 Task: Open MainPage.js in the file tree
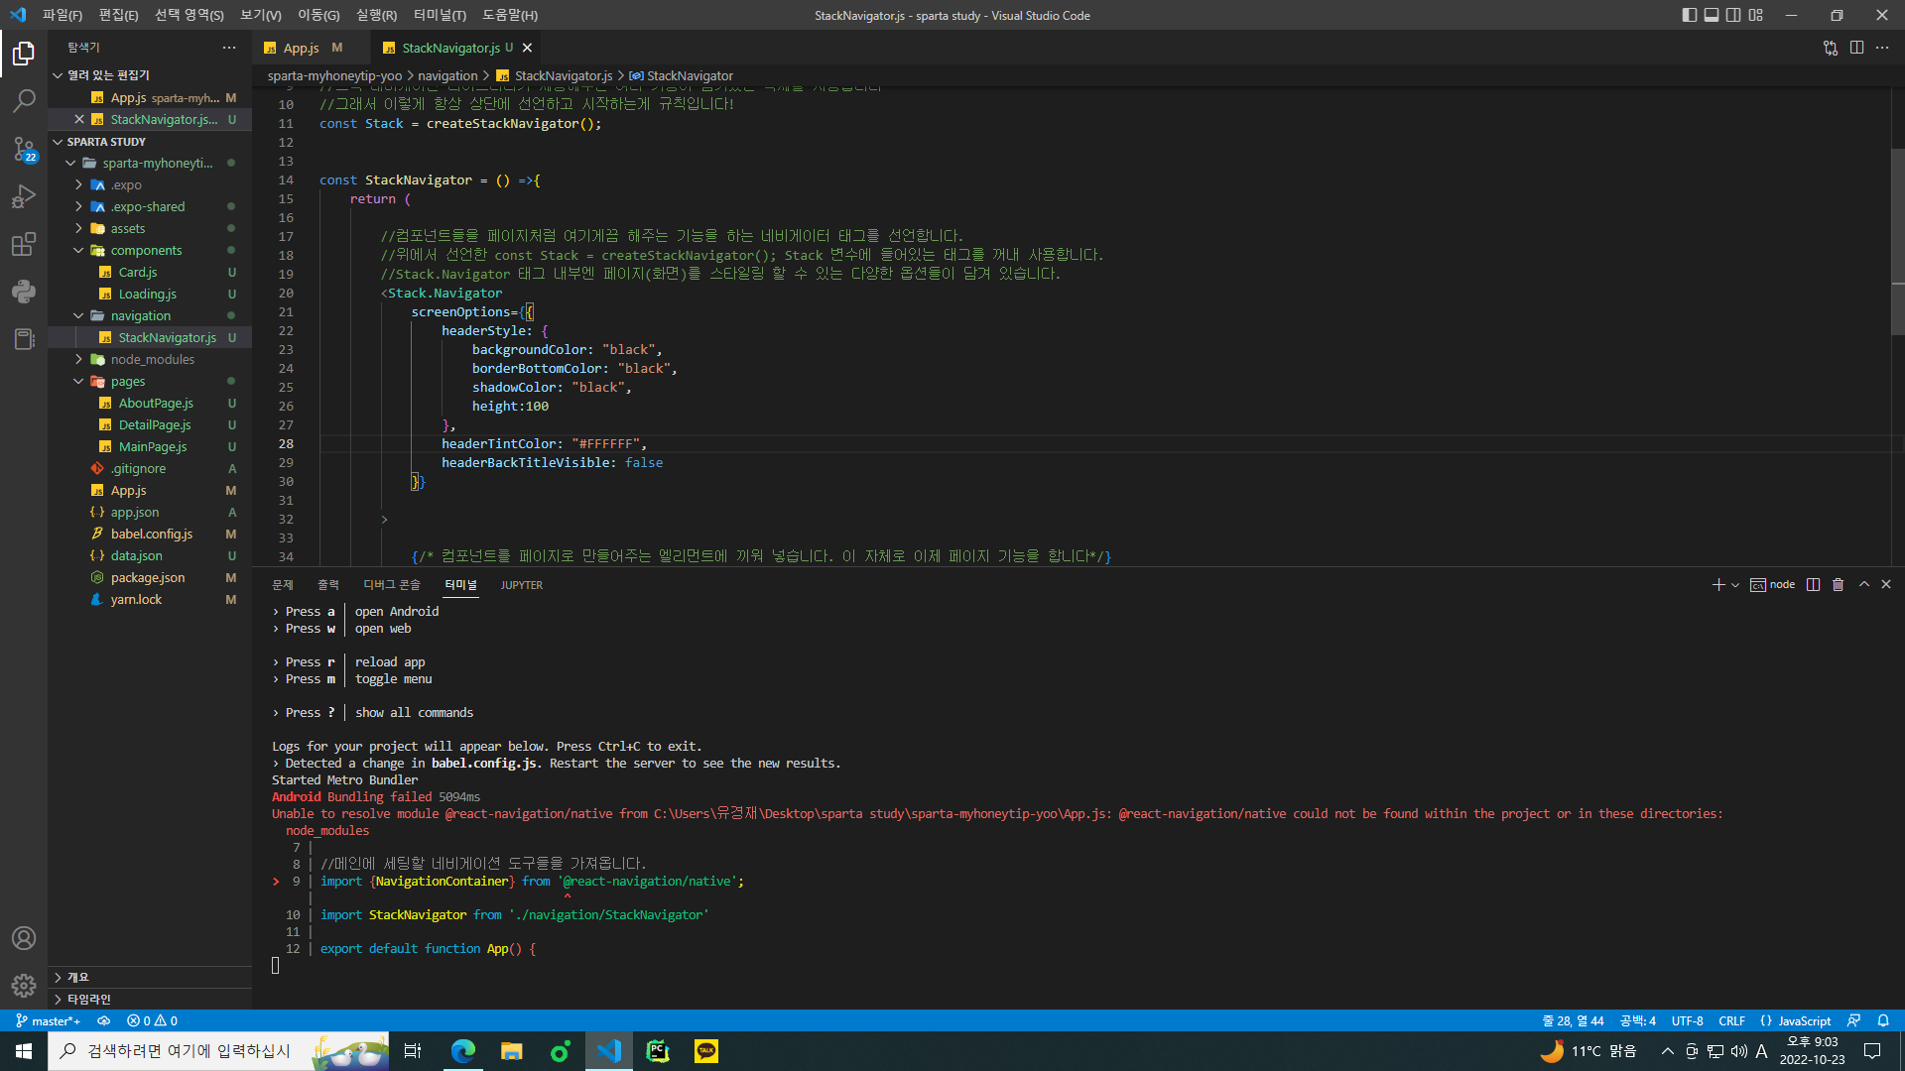point(152,447)
